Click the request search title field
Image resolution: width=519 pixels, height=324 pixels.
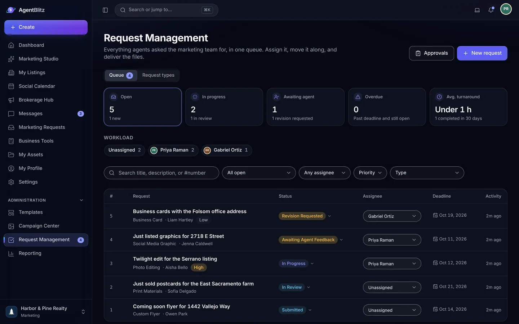point(161,173)
